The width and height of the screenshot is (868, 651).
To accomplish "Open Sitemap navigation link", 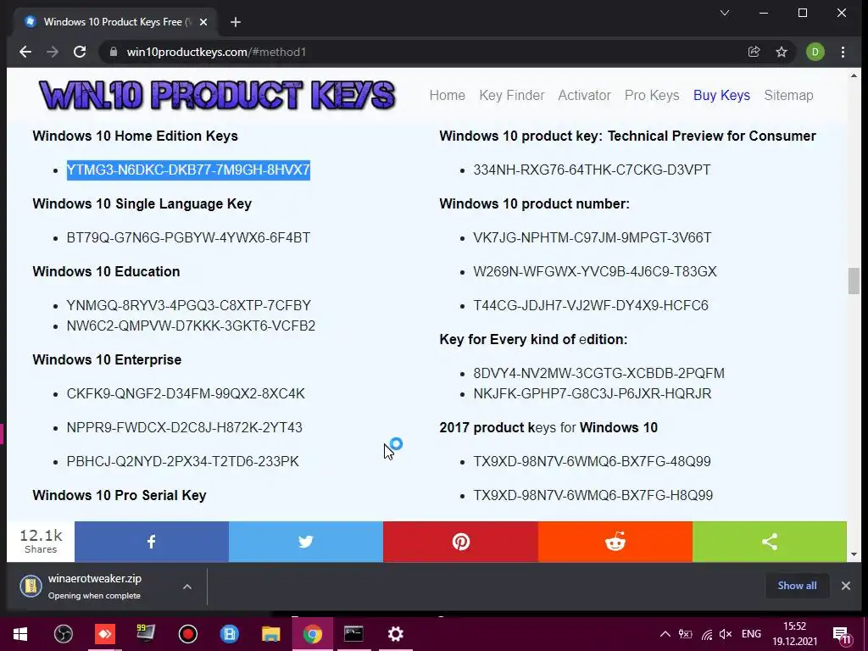I will 789,95.
